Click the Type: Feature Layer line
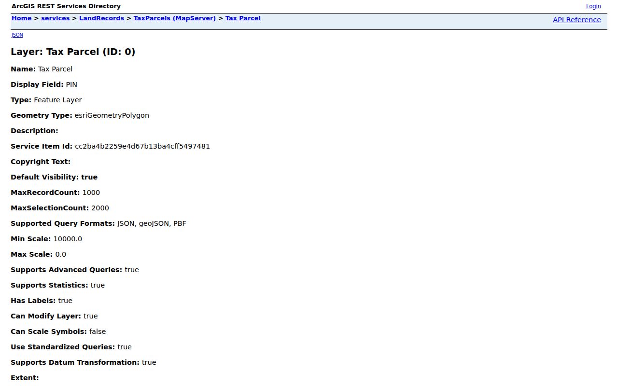Viewport: 618px width, 386px height. [x=46, y=100]
